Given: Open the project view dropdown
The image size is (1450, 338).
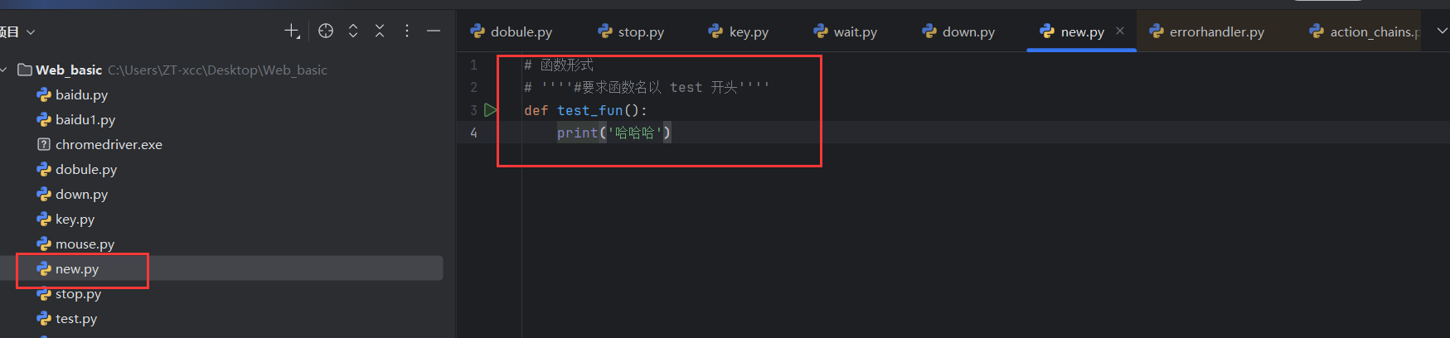Looking at the screenshot, I should pyautogui.click(x=17, y=31).
